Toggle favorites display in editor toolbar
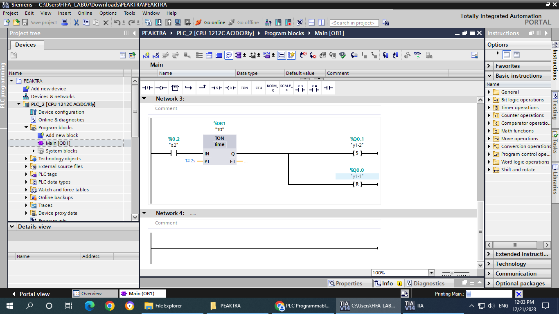 pos(291,55)
